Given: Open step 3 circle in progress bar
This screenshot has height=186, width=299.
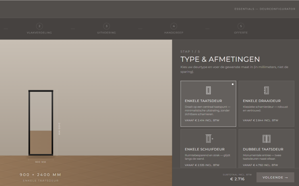Looking at the screenshot, I should pos(107,26).
